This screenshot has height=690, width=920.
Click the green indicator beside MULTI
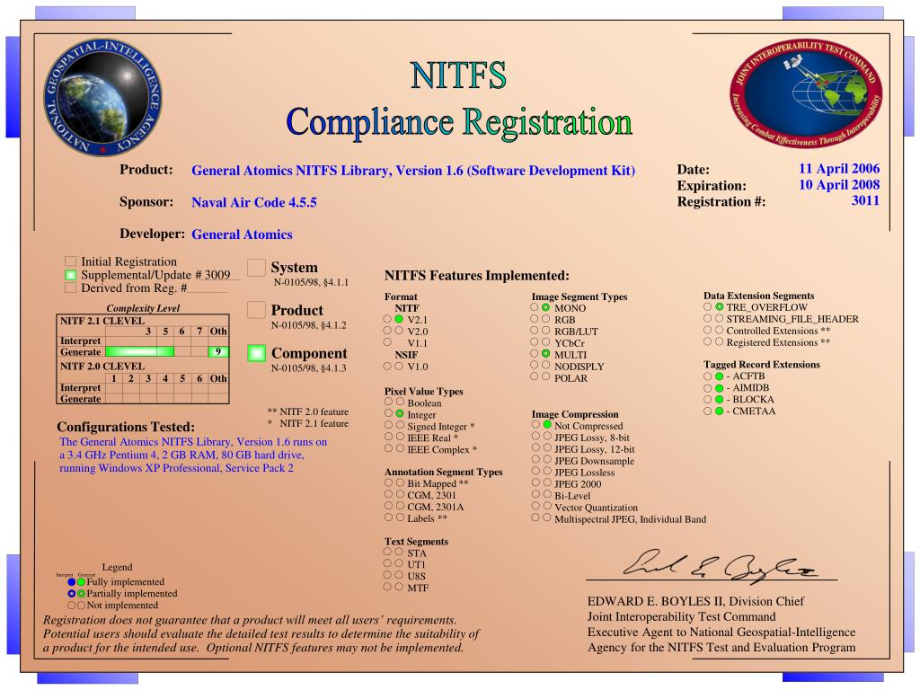click(545, 354)
